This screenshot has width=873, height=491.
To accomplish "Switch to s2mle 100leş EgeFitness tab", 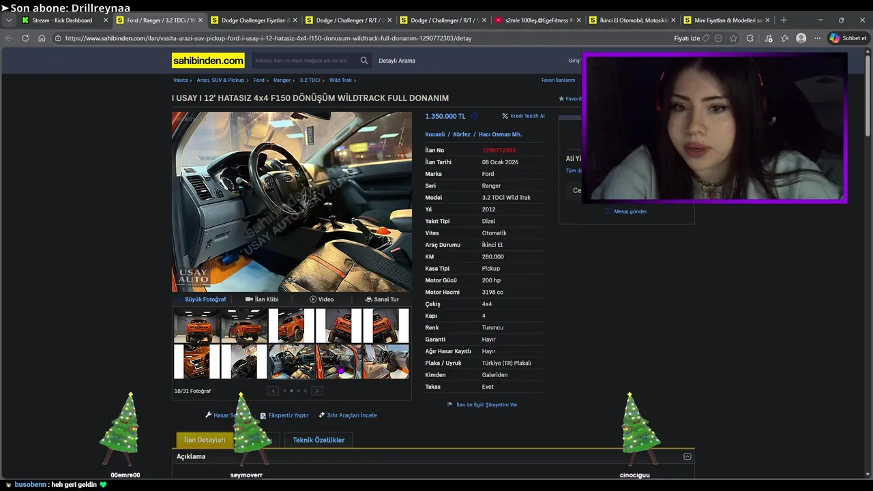I will pyautogui.click(x=538, y=20).
